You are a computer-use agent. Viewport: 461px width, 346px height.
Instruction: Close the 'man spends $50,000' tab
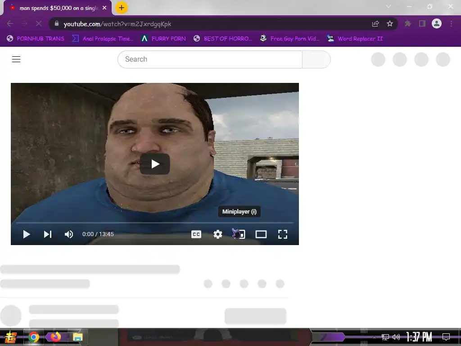(x=104, y=8)
